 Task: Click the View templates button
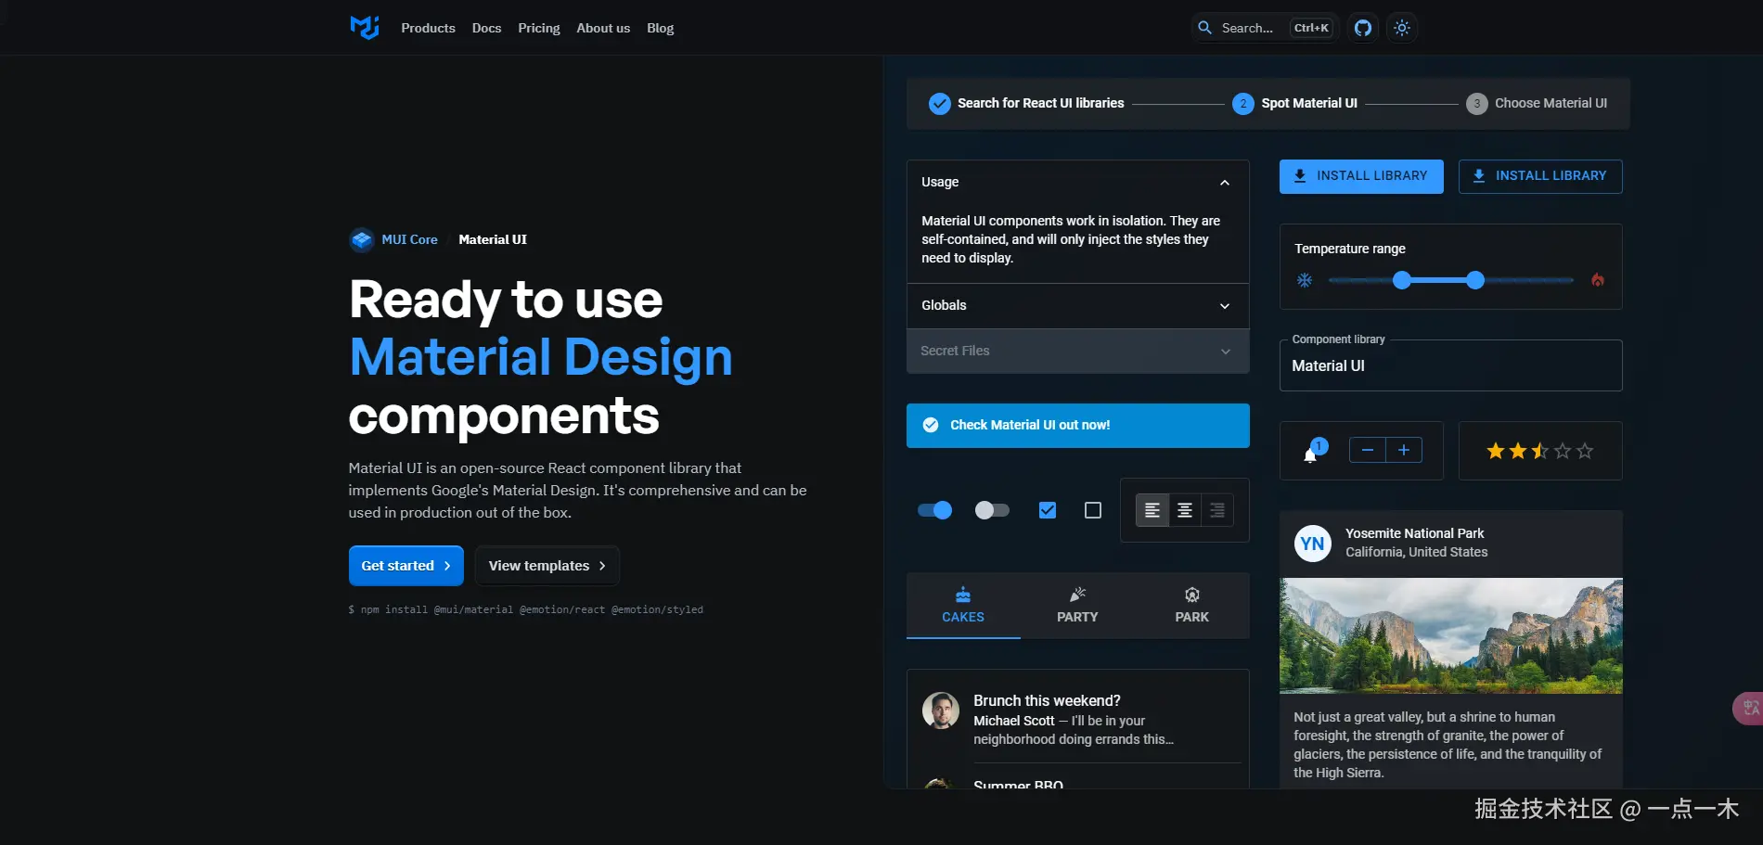click(547, 566)
